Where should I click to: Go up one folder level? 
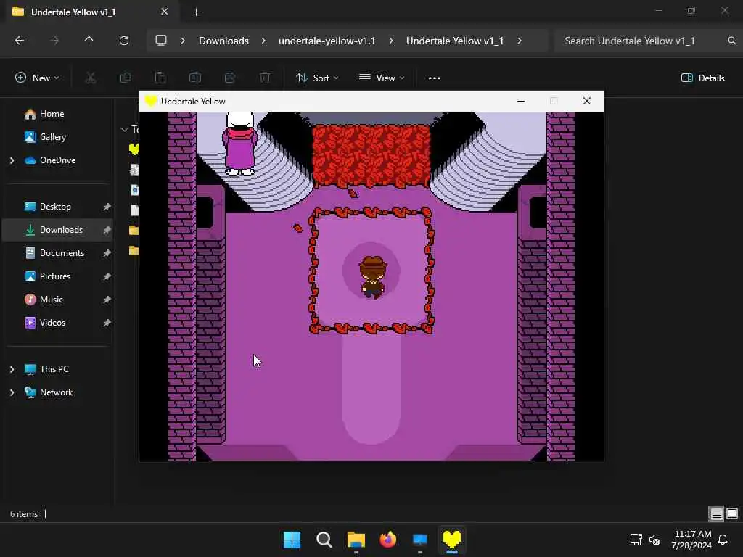(x=89, y=41)
